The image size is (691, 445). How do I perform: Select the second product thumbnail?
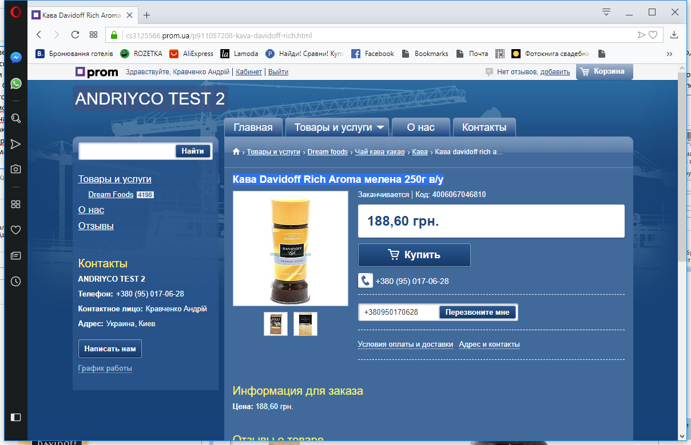(x=305, y=324)
